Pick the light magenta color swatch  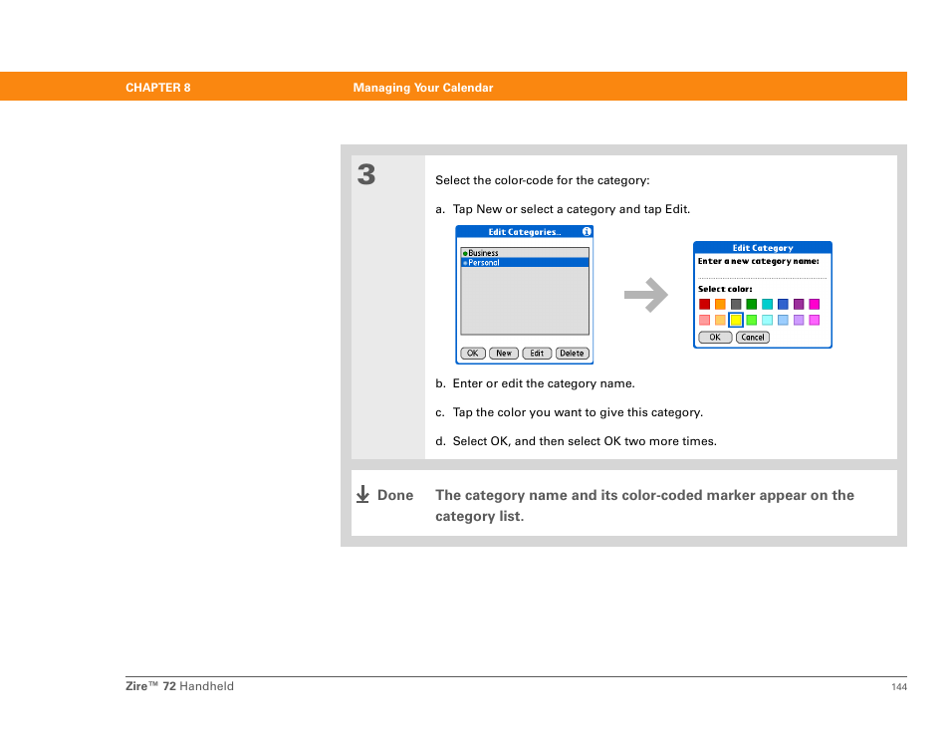coord(815,320)
